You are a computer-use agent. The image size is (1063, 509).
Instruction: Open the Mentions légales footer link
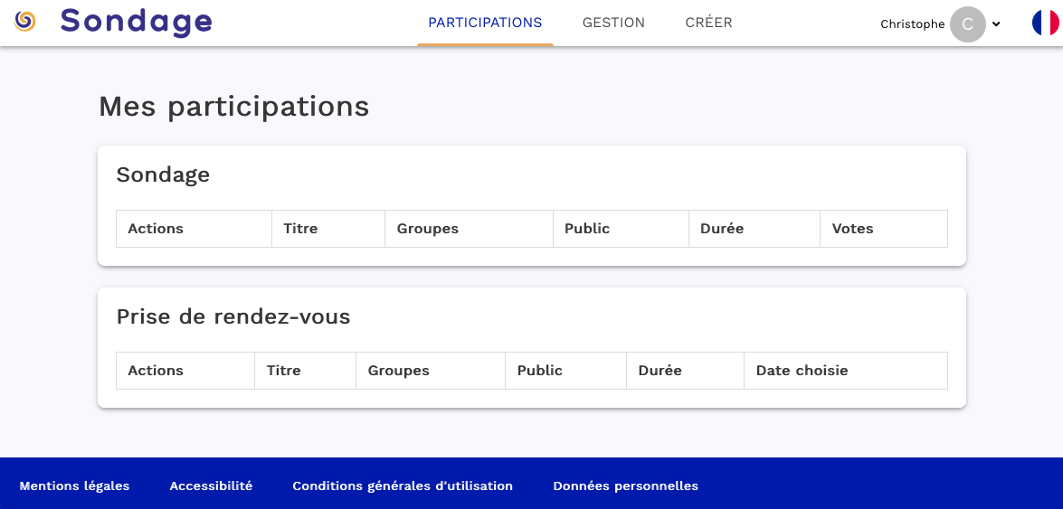click(x=74, y=486)
